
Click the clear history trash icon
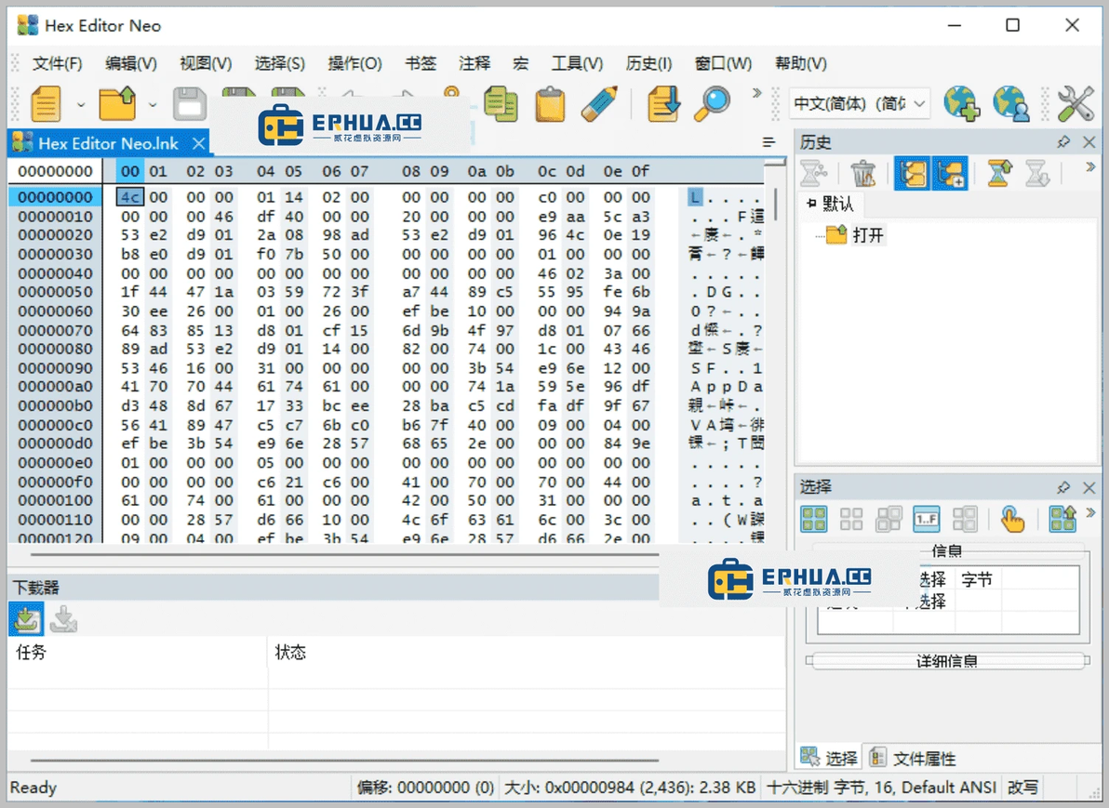[862, 174]
